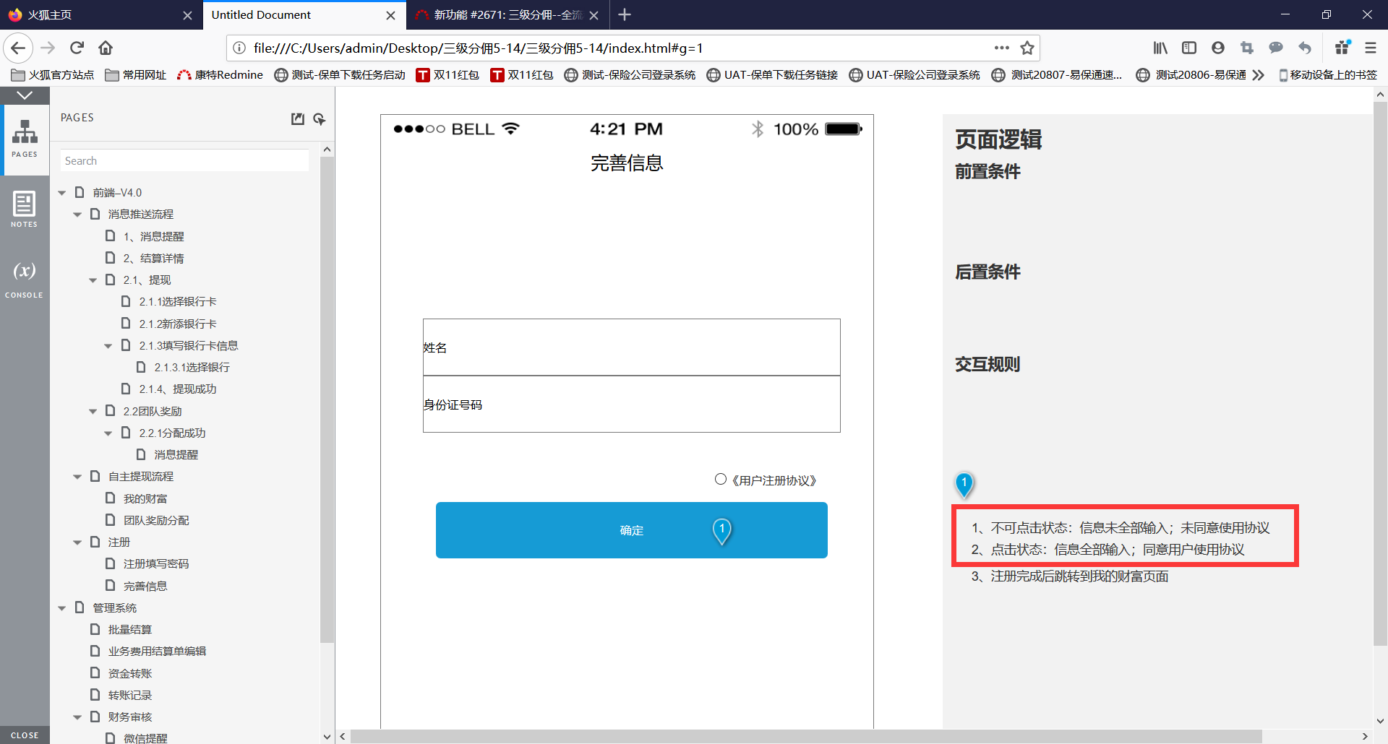Click the undo arrow toolbar icon
This screenshot has height=744, width=1388.
pyautogui.click(x=1305, y=48)
